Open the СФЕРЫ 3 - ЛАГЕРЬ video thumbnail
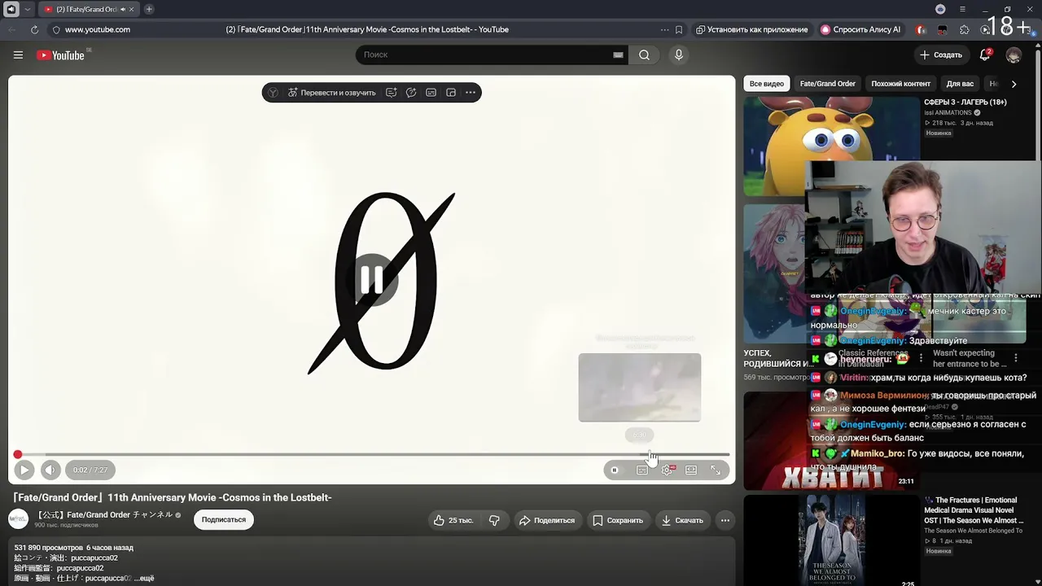Viewport: 1042px width, 586px height. (831, 146)
